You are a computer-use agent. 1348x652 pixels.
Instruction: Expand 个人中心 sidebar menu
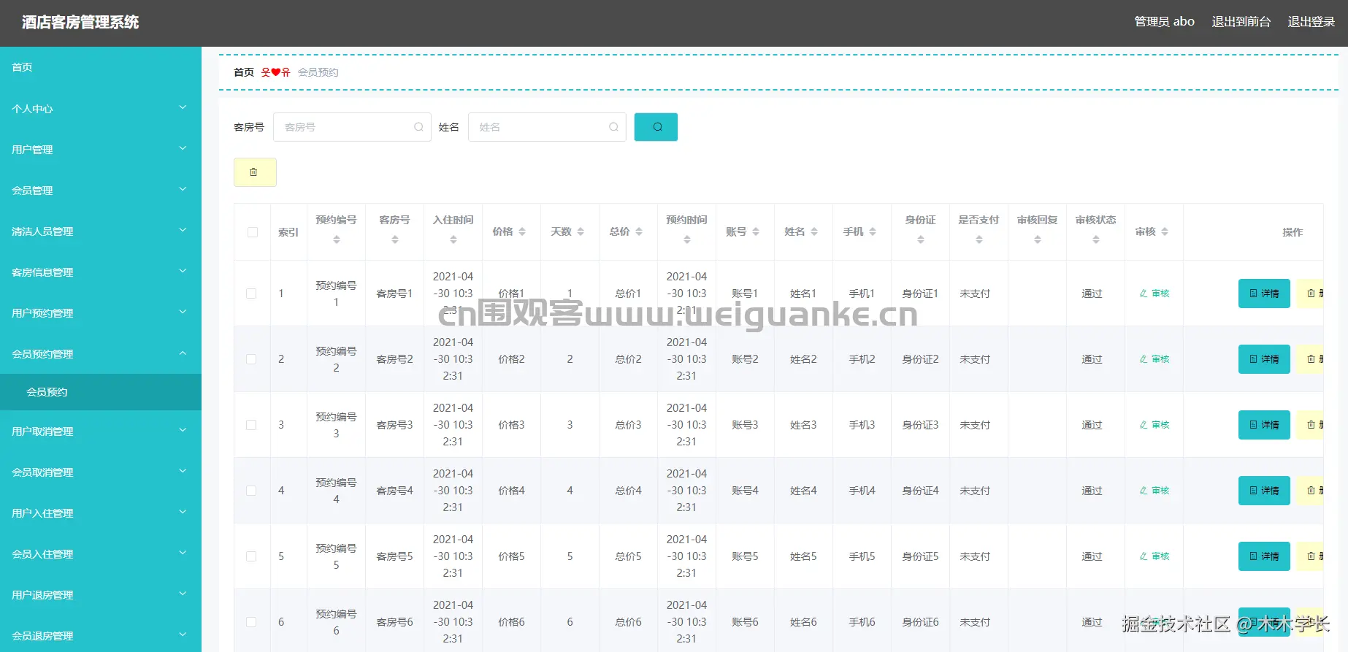pos(101,109)
